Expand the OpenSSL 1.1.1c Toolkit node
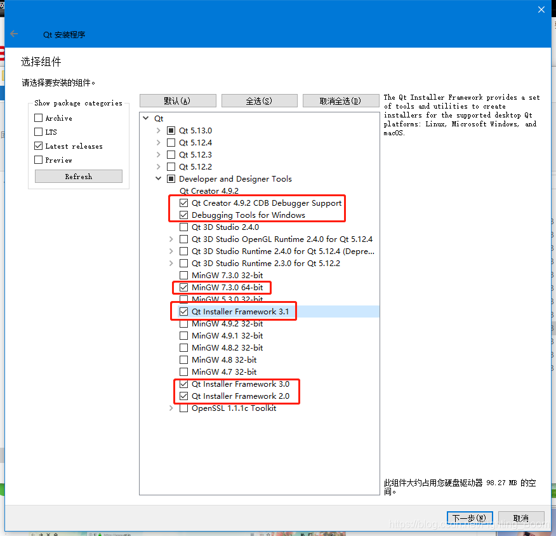The width and height of the screenshot is (556, 536). tap(171, 408)
